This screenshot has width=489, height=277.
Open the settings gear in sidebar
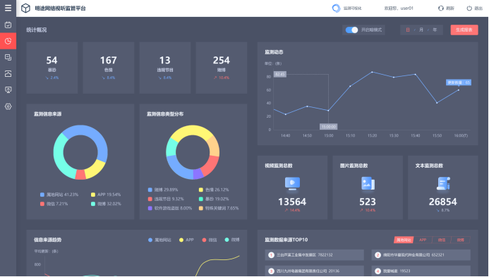click(8, 106)
